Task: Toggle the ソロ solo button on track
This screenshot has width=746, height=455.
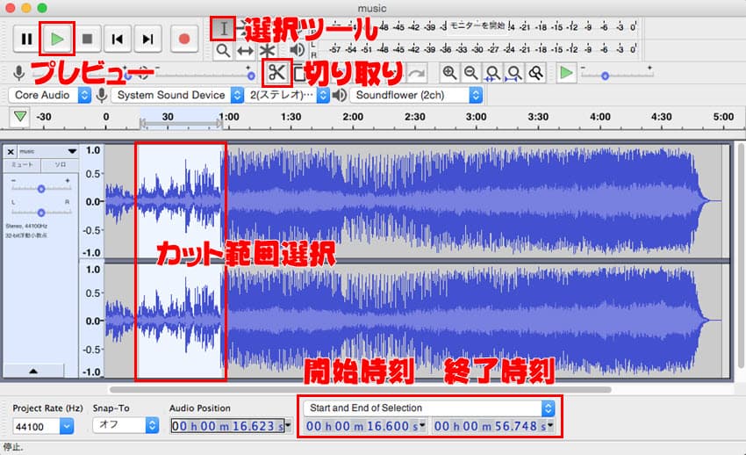Action: (60, 164)
